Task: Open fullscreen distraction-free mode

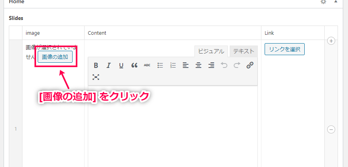Action: coord(96,77)
